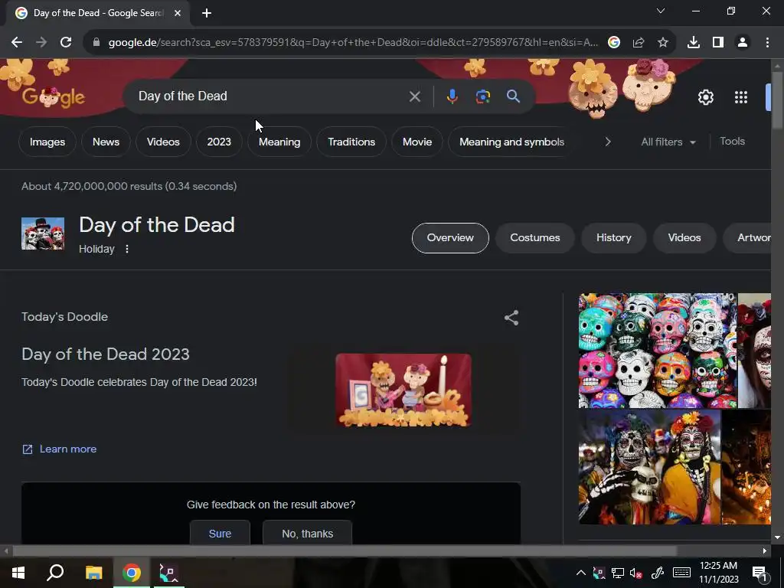Open the Chrome downloads icon
The image size is (784, 588).
(694, 43)
